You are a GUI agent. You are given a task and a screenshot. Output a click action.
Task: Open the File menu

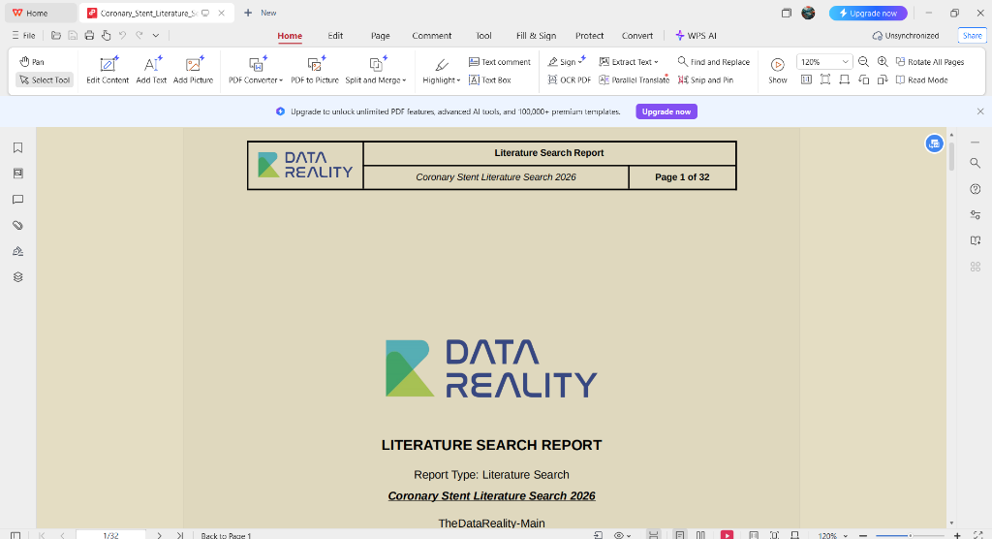(x=23, y=36)
